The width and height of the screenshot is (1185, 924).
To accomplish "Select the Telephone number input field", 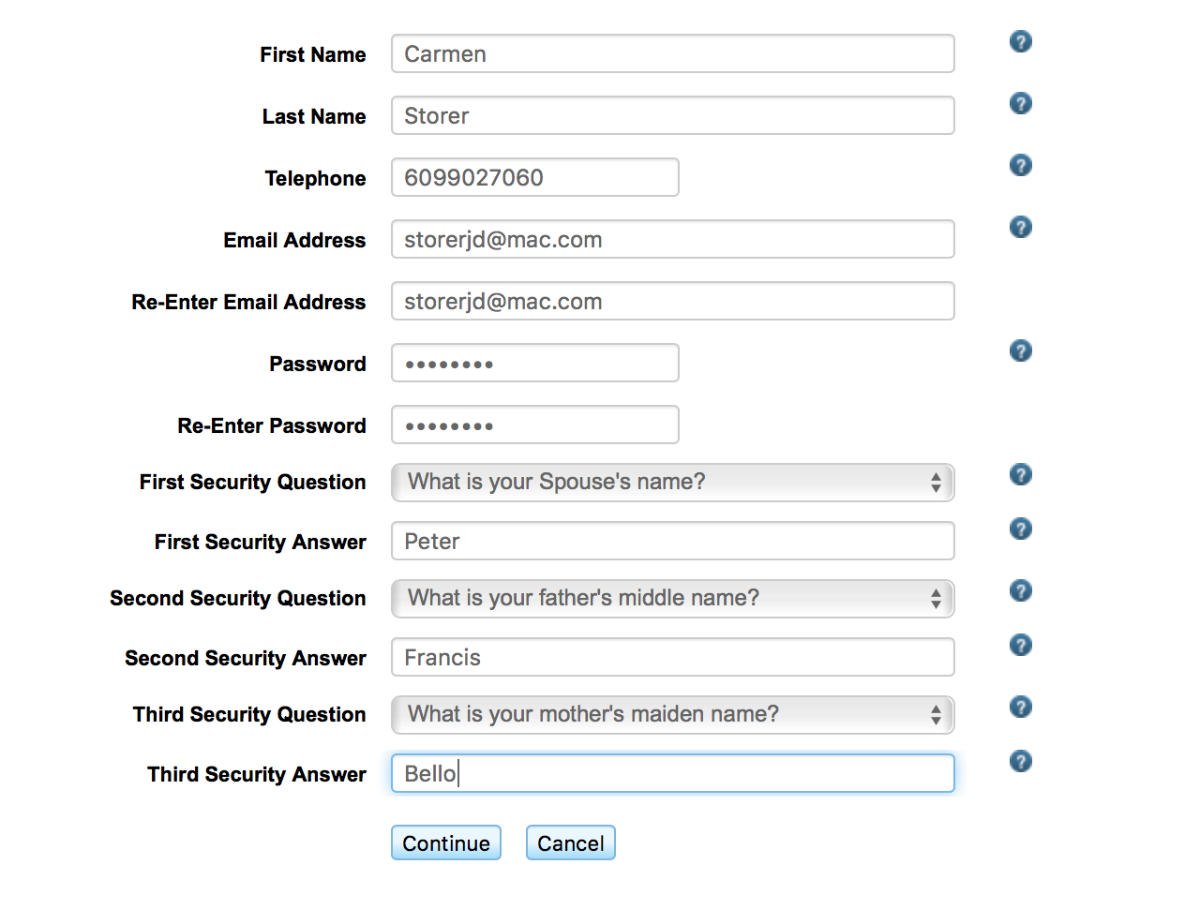I will coord(534,177).
